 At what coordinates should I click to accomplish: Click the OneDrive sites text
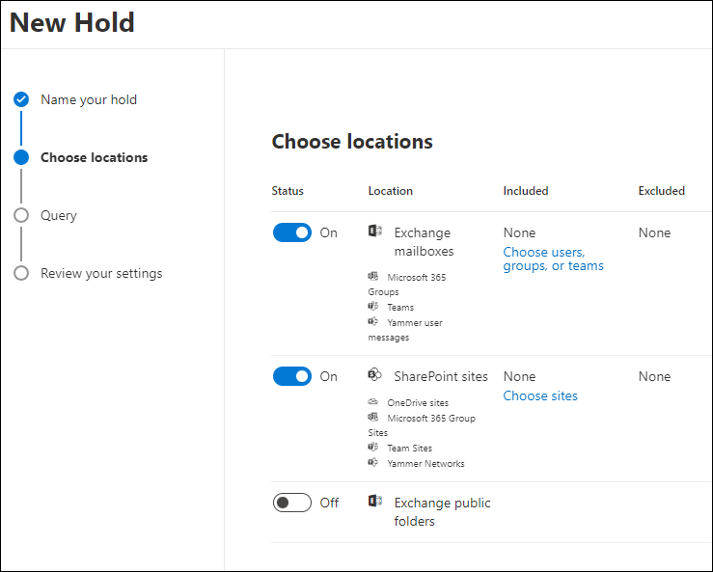click(418, 403)
